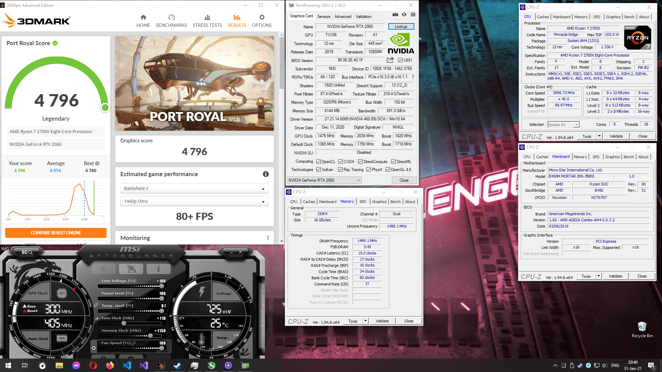The width and height of the screenshot is (662, 372).
Task: Toggle the link icon next to Fan Speed
Action: [x=134, y=343]
